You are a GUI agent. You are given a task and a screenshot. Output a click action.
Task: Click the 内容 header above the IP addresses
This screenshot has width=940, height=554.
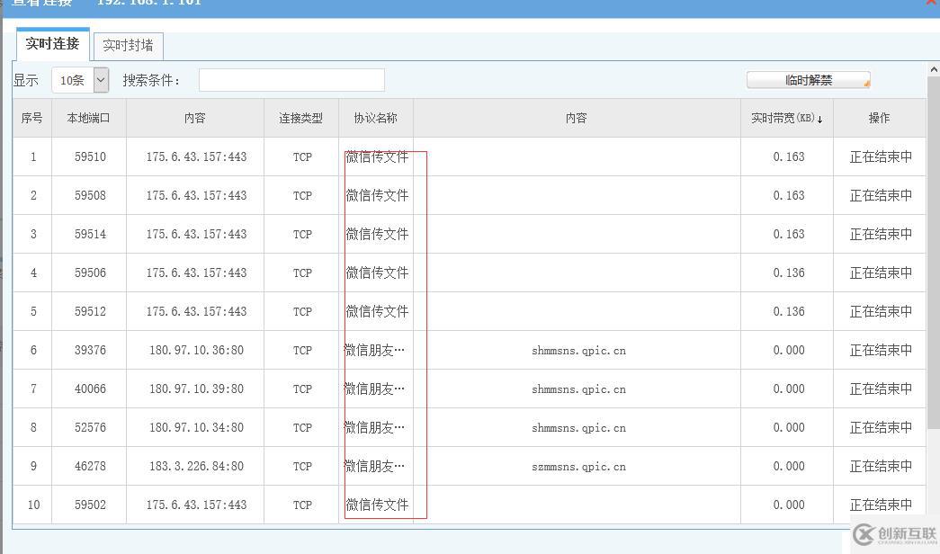195,118
